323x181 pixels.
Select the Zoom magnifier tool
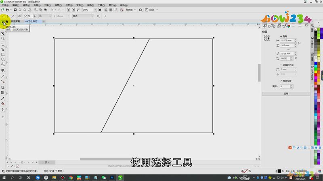pyautogui.click(x=3, y=39)
